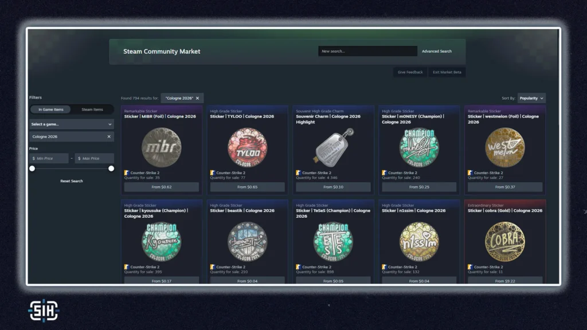Click the minimum price slider handle
The image size is (587, 330).
point(32,169)
